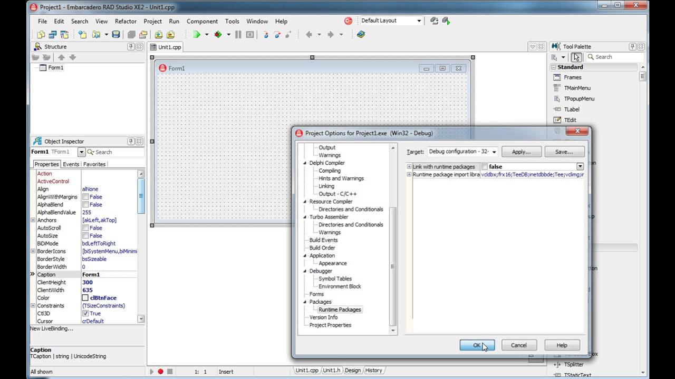The height and width of the screenshot is (379, 675).
Task: Click the Apply... button
Action: tap(521, 152)
